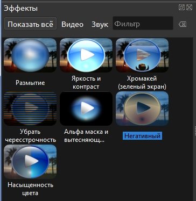Click the Хромакей (зеленый экран) label text
Image resolution: width=196 pixels, height=201 pixels.
click(x=142, y=82)
